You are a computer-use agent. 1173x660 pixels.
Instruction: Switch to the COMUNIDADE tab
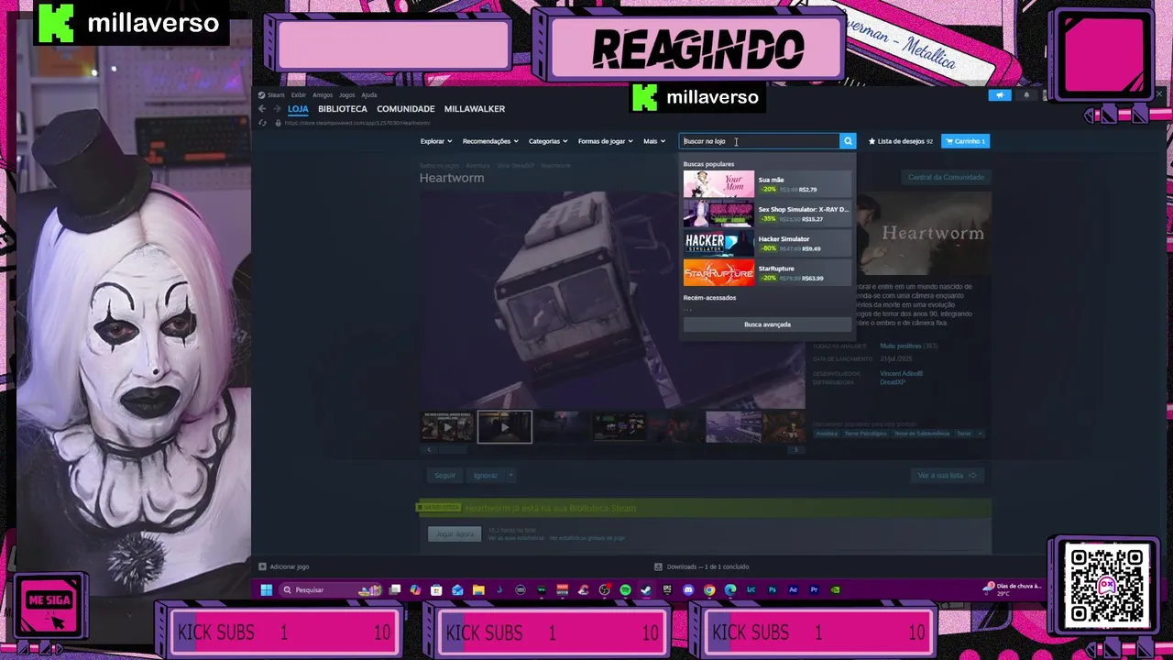(x=405, y=108)
